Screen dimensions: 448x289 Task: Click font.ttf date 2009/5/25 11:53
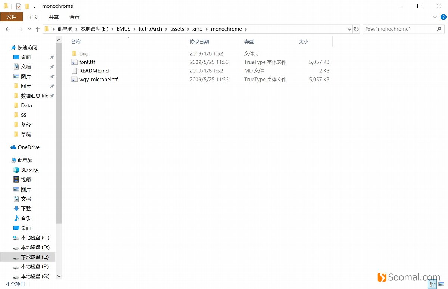209,62
